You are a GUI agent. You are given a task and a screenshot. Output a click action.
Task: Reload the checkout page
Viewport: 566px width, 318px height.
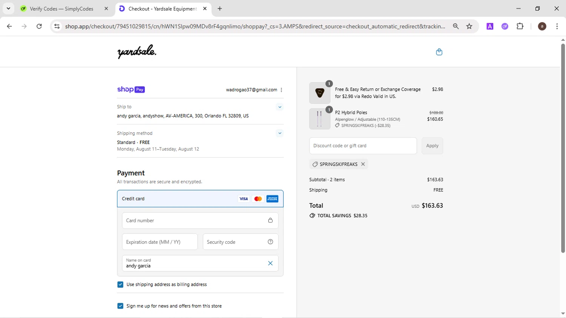click(39, 26)
